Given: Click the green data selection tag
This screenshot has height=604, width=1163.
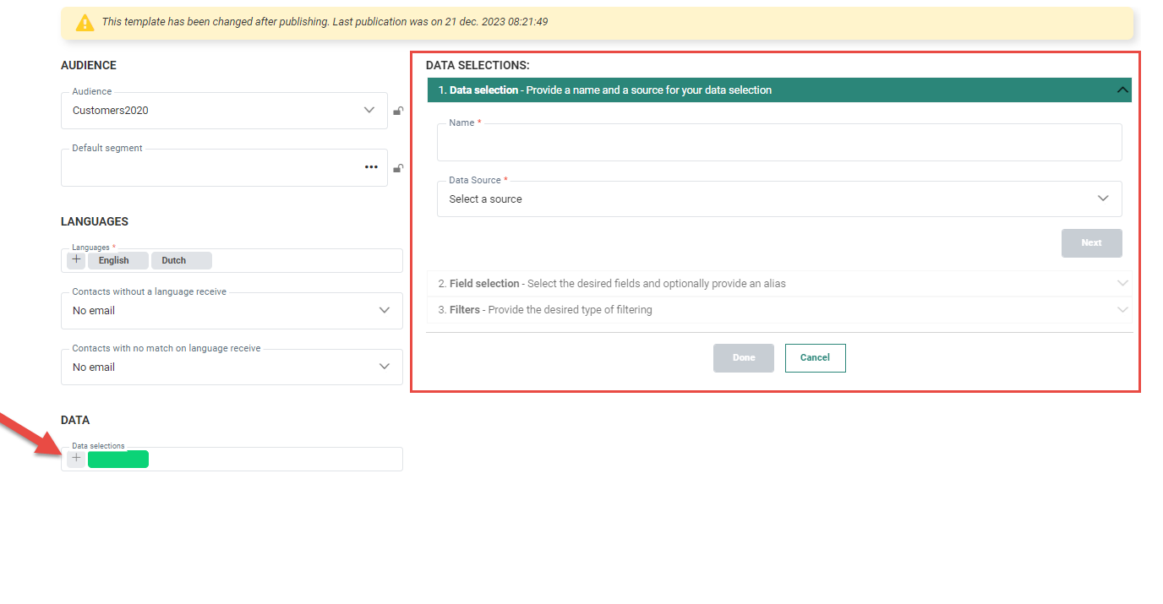Looking at the screenshot, I should pyautogui.click(x=118, y=459).
